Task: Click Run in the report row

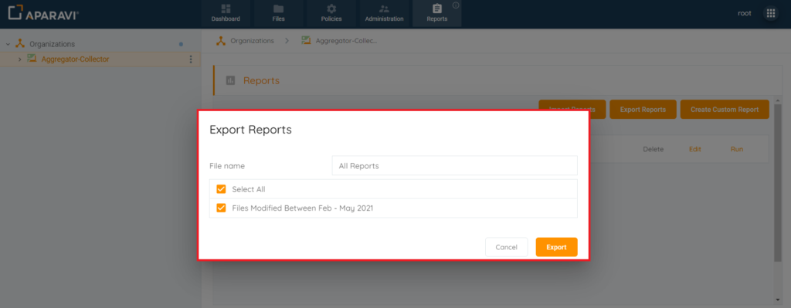Action: tap(736, 149)
